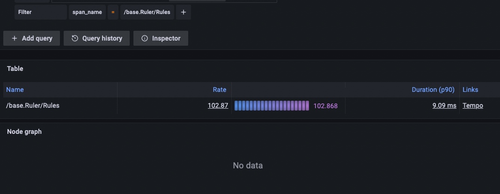The width and height of the screenshot is (500, 194).
Task: Open the Inspector via its info icon
Action: pyautogui.click(x=145, y=38)
